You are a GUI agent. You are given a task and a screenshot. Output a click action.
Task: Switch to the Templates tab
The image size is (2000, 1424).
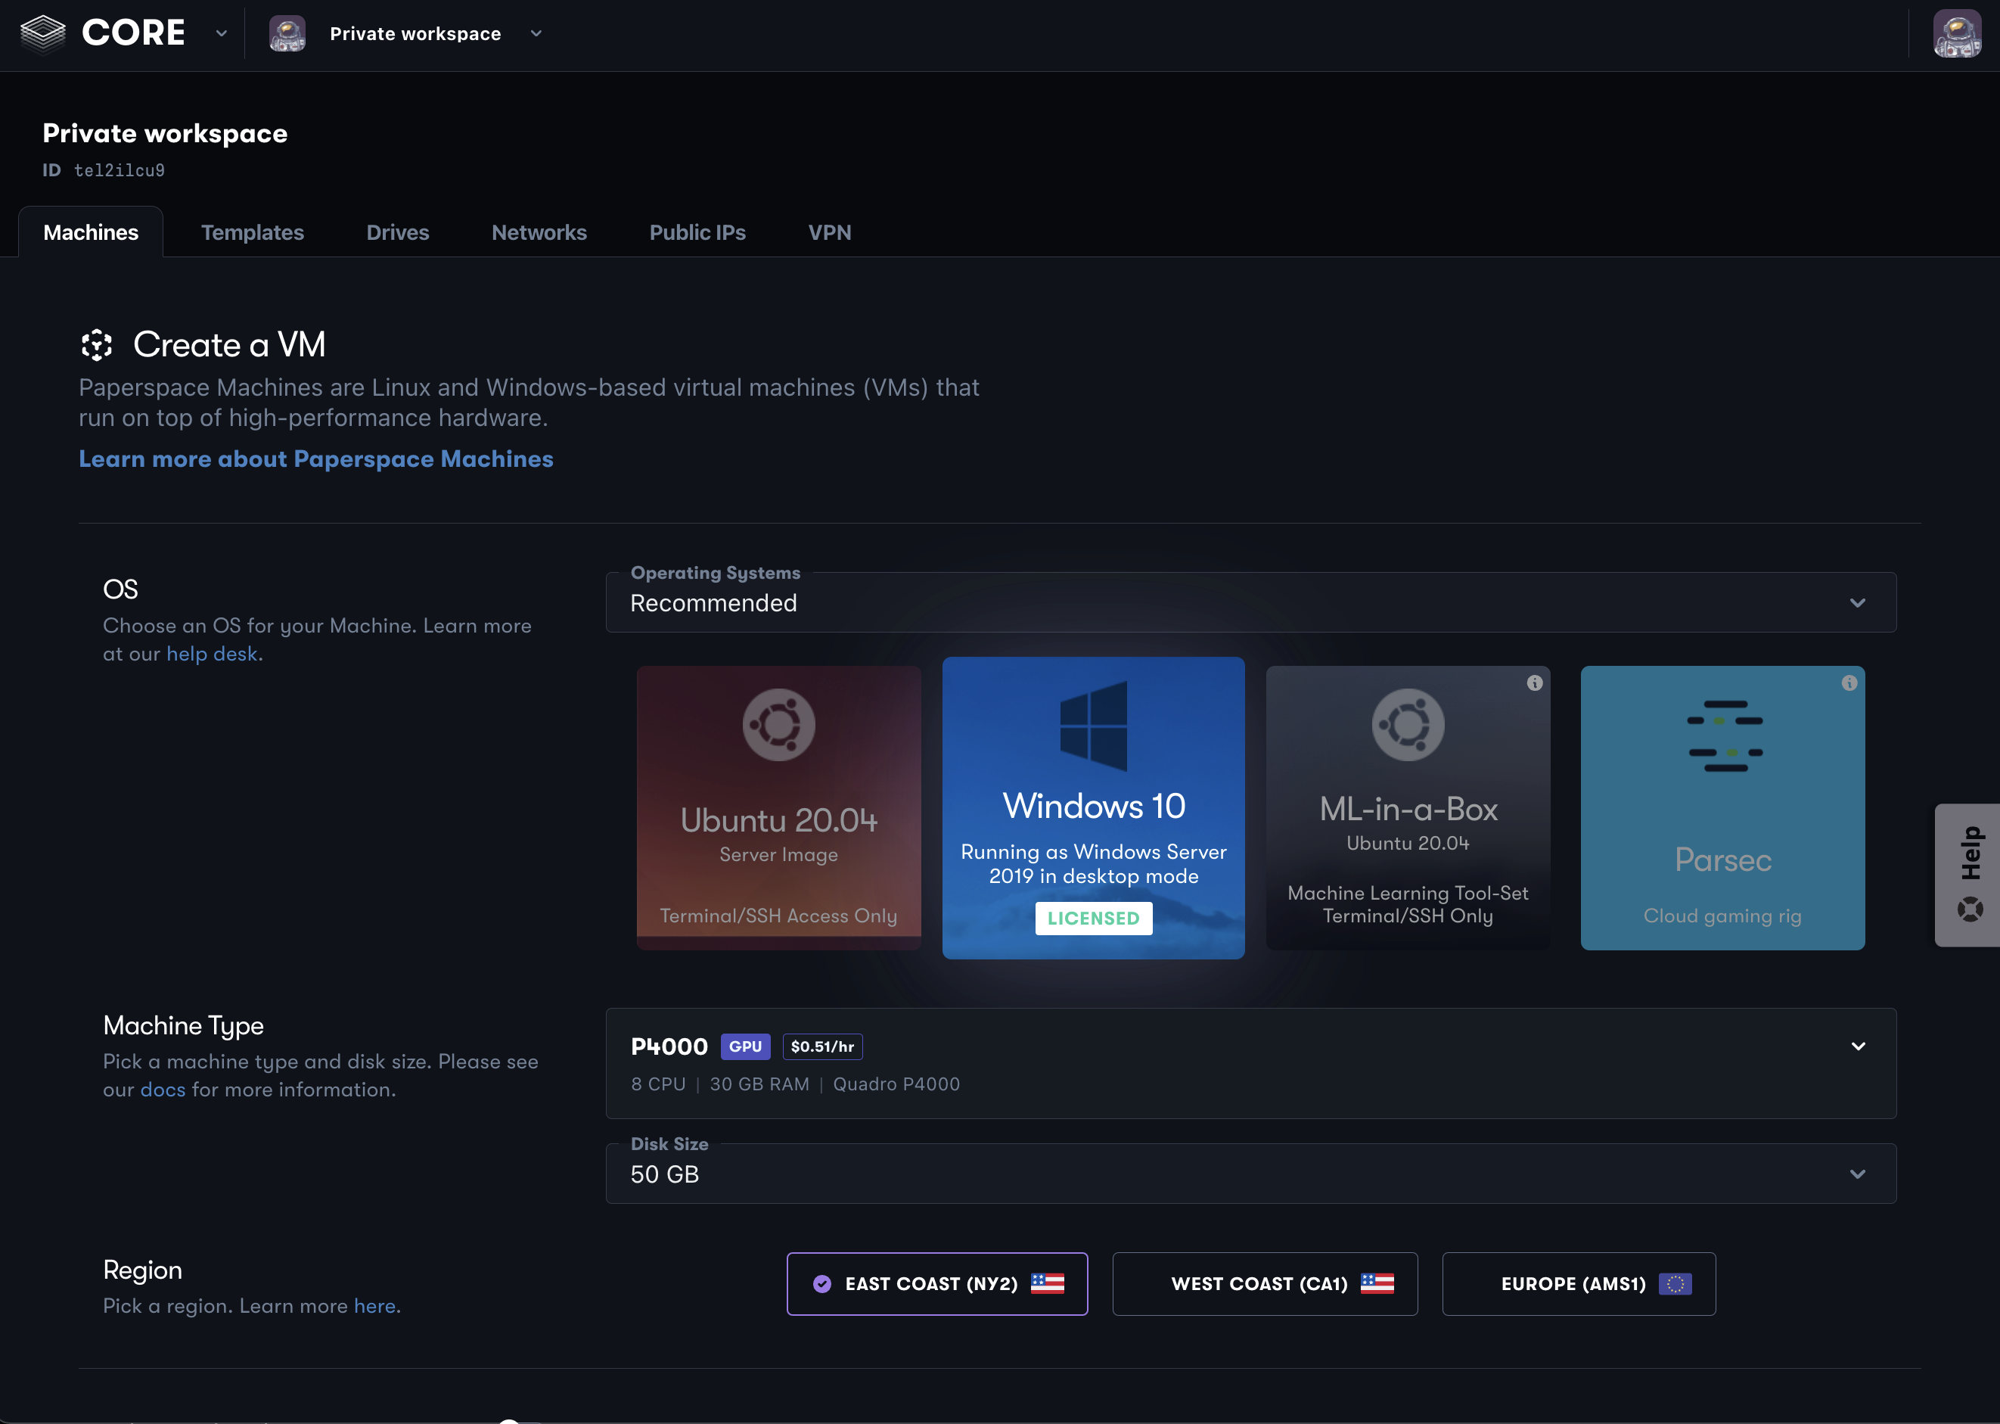tap(253, 232)
